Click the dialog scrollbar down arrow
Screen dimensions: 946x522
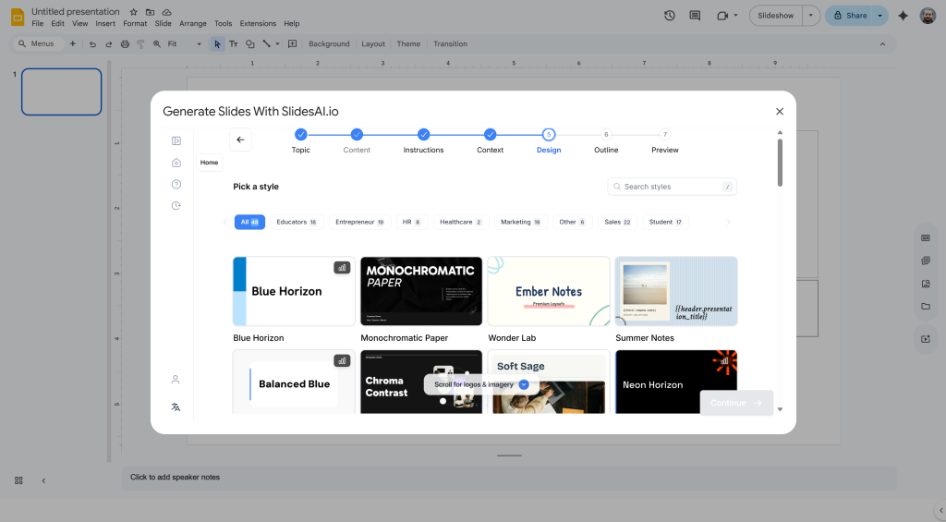[x=780, y=408]
